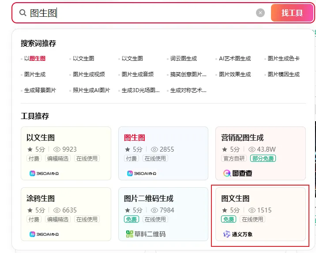Click 部分免费 tag on 营销配图生成 card

(263, 158)
